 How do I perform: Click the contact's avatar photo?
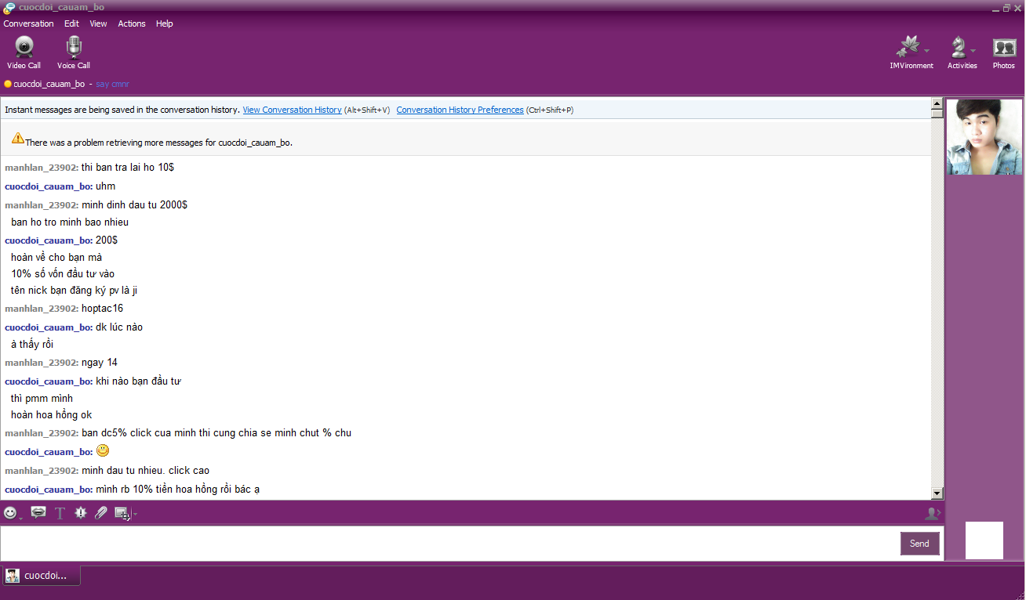[x=984, y=137]
